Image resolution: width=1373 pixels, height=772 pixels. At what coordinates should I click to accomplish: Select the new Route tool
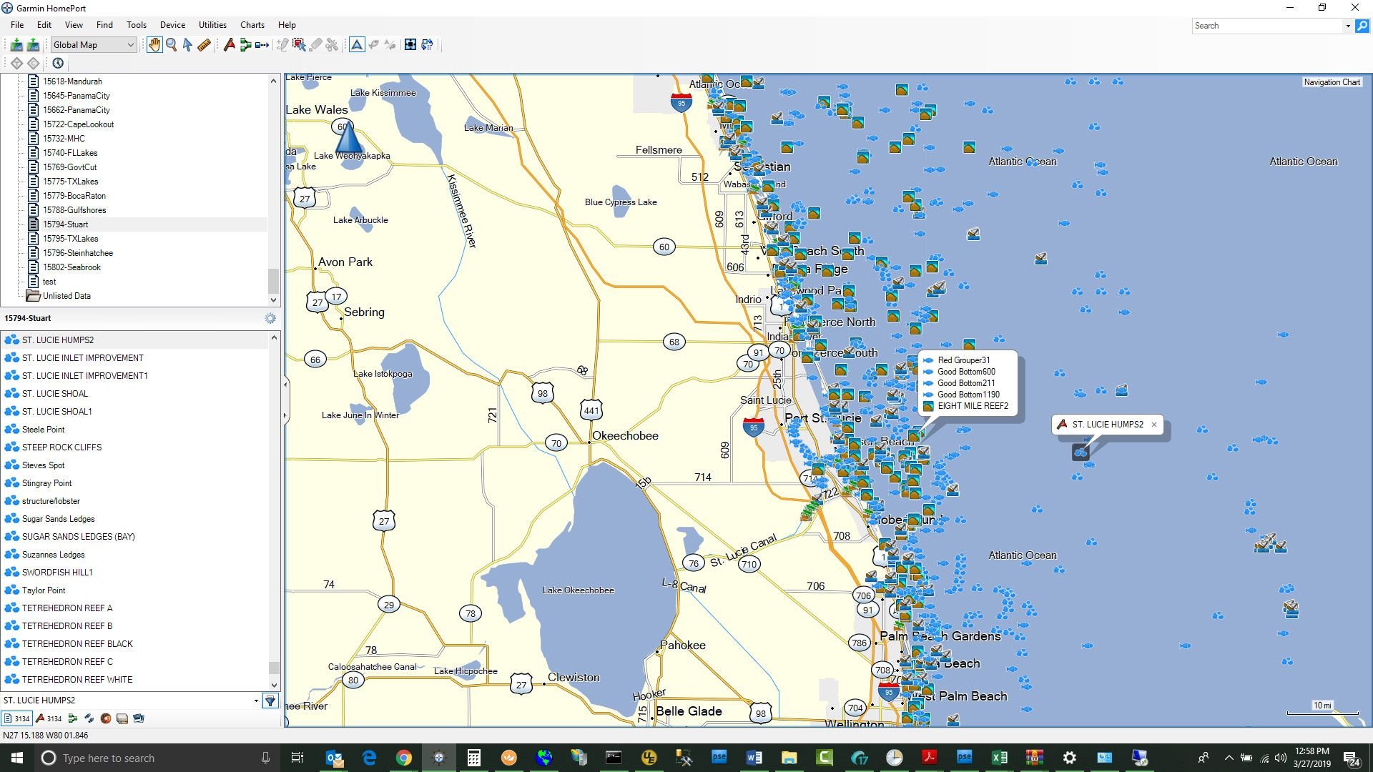[x=245, y=45]
